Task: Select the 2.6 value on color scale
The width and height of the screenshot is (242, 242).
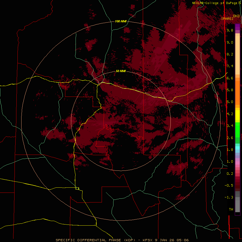Action: point(230,138)
